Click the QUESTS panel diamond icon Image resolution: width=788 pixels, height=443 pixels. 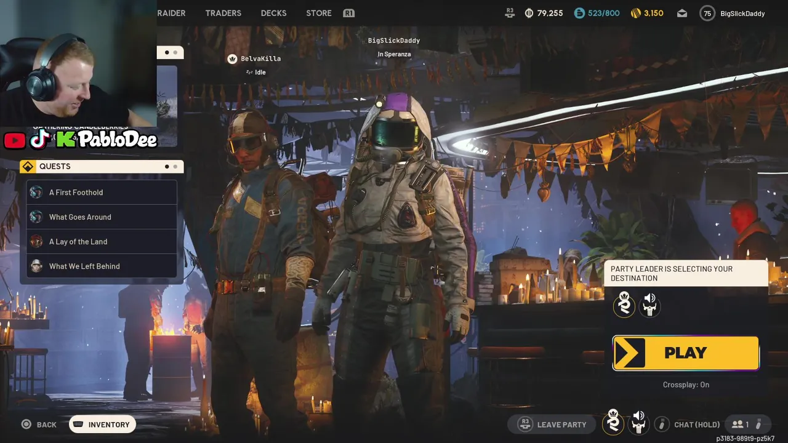[x=28, y=166]
